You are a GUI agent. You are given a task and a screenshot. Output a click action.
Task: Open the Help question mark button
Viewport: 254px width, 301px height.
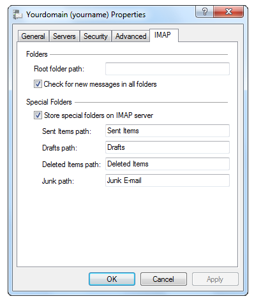(204, 11)
